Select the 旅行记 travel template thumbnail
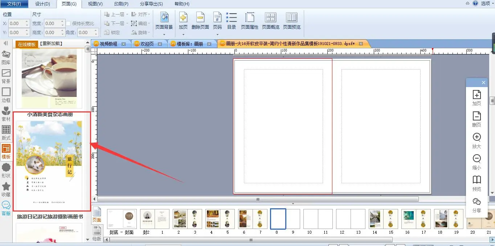495x246 pixels. (x=49, y=161)
